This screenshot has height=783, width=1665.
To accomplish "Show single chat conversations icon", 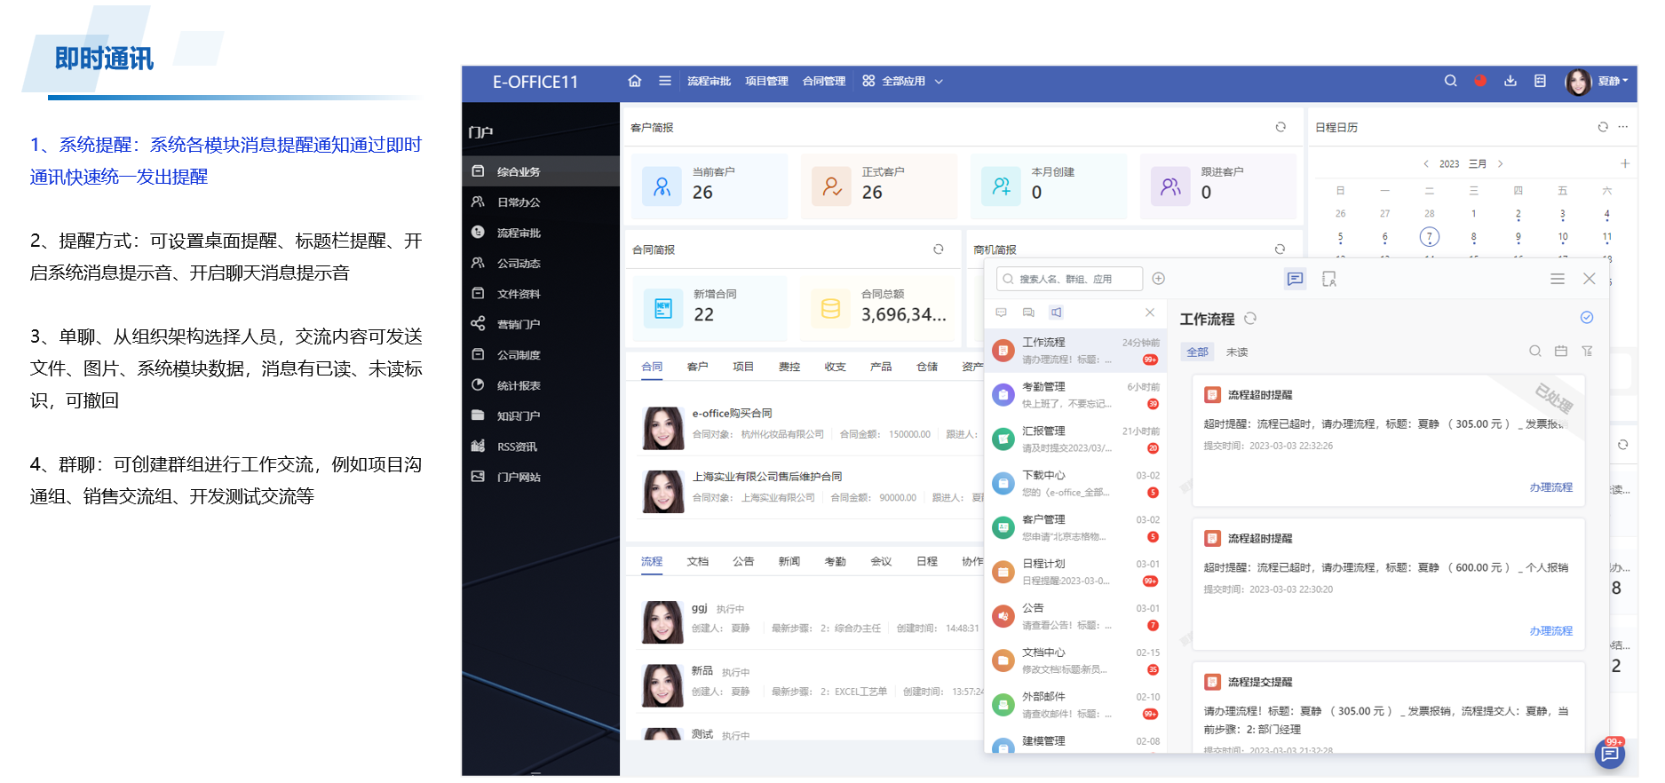I will tap(1001, 312).
